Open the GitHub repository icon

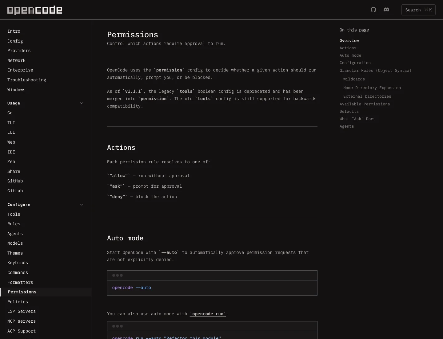coord(373,10)
